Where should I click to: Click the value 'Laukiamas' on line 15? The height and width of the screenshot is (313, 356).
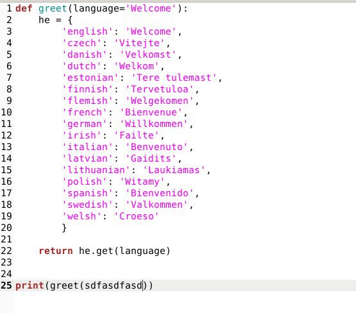174,170
